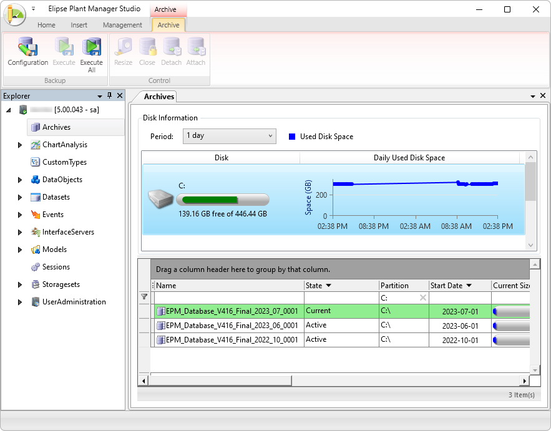Screen dimensions: 551x431
Task: Click the blue Used Disk Space legend swatch
Action: (292, 137)
